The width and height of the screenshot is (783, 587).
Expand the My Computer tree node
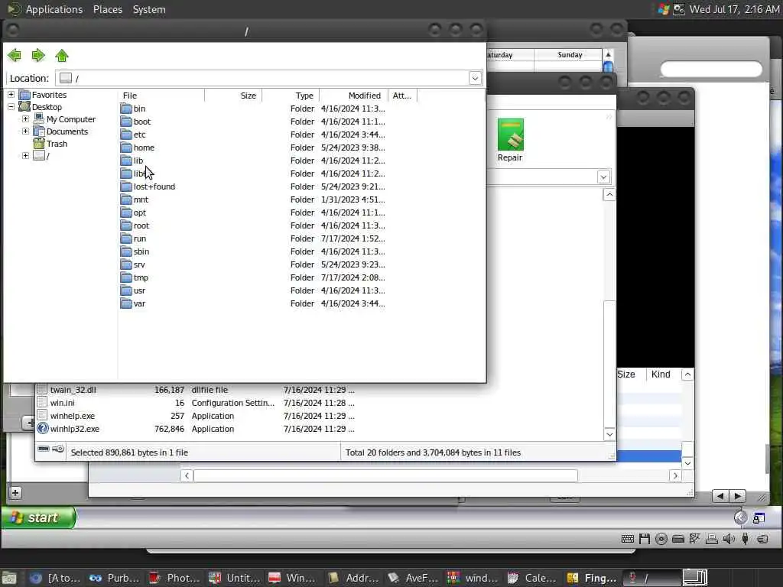pos(25,118)
